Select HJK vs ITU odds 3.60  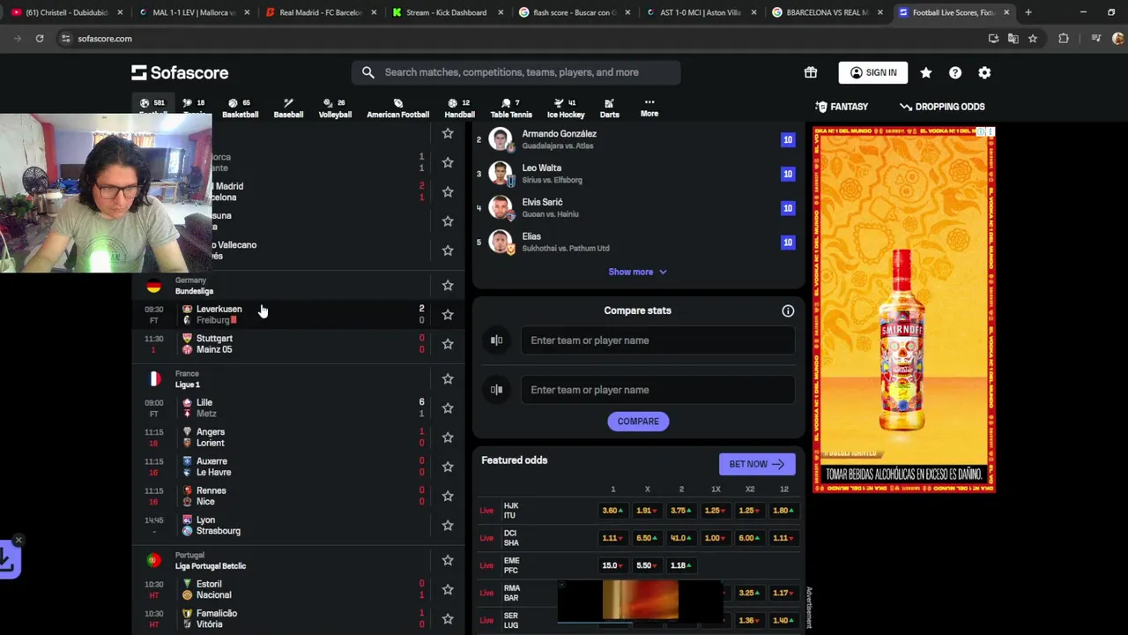point(612,511)
